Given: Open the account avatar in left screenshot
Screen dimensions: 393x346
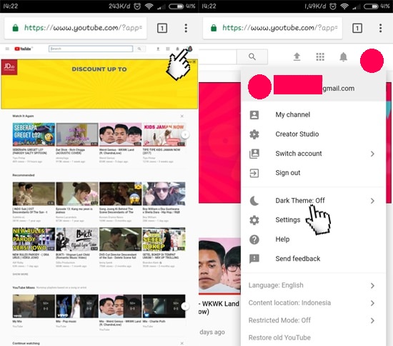Looking at the screenshot, I should coord(190,49).
